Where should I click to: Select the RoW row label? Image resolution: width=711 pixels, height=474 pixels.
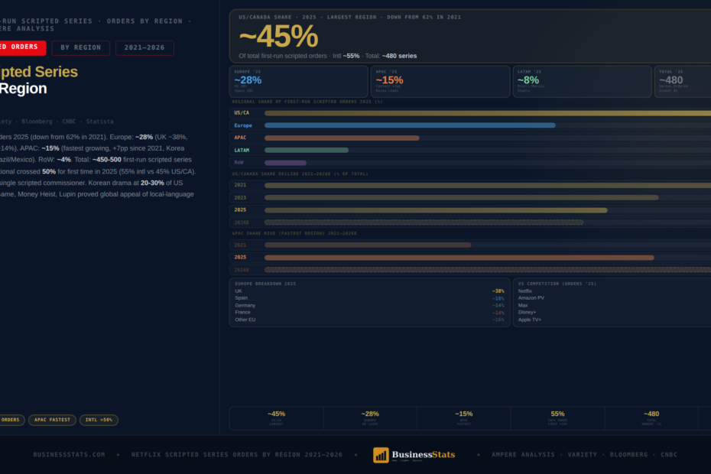pos(239,162)
